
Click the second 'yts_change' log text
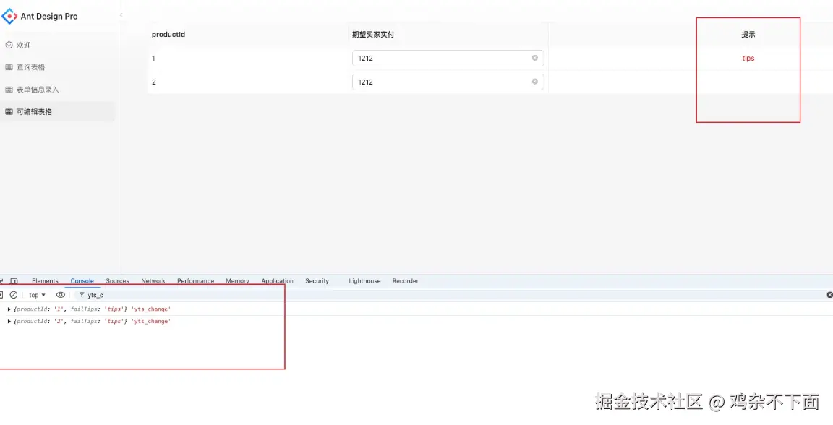[x=151, y=322]
